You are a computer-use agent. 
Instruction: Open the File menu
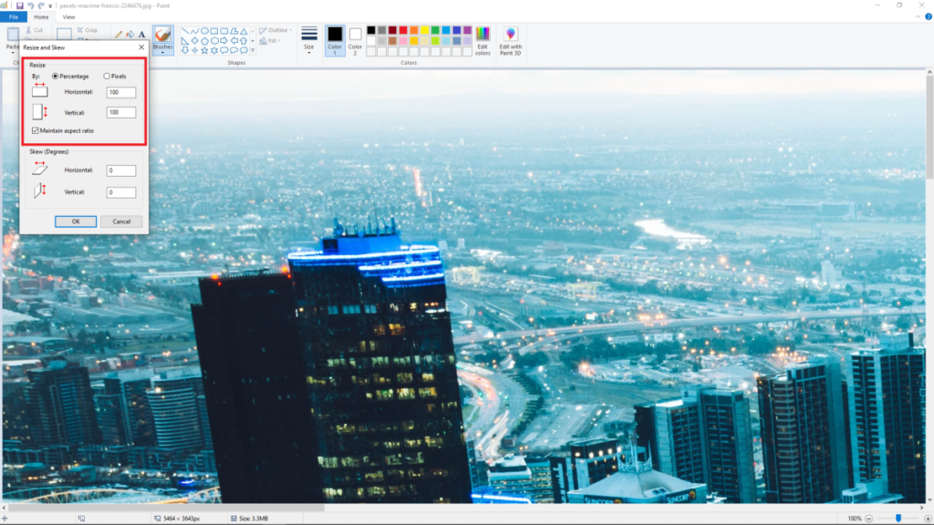14,17
